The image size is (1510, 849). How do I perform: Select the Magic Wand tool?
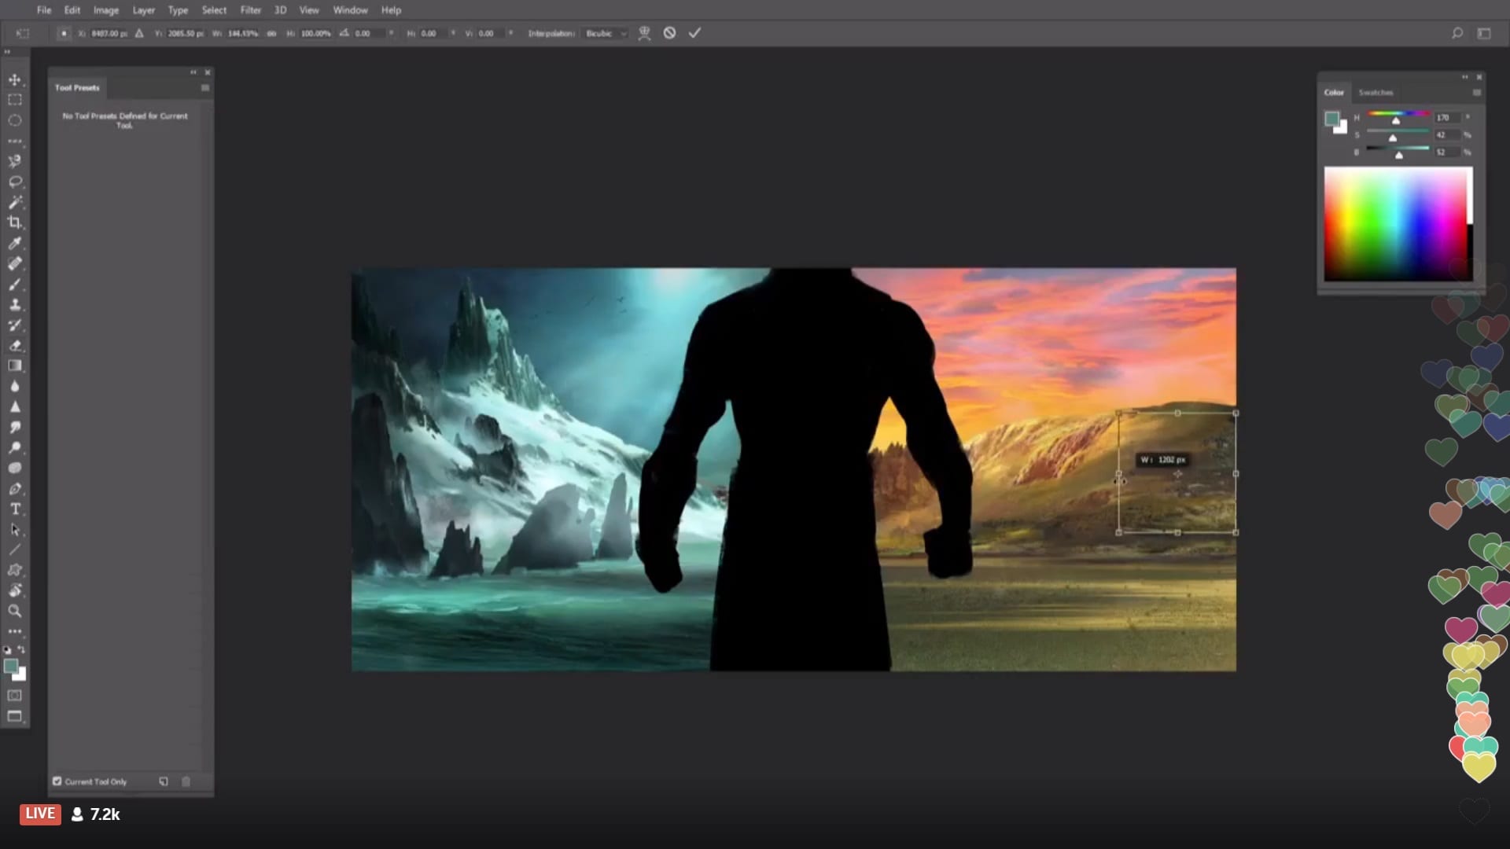click(x=14, y=202)
